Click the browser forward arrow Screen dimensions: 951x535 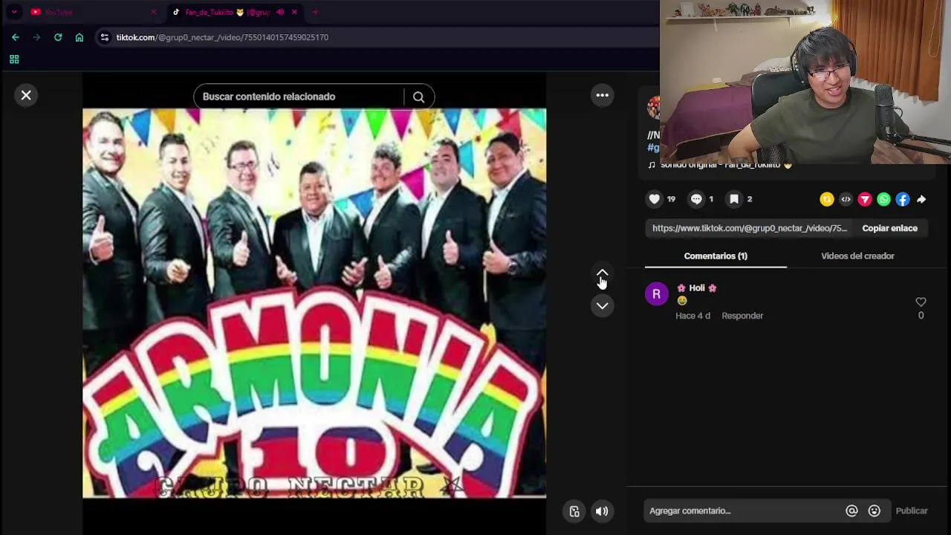click(36, 37)
